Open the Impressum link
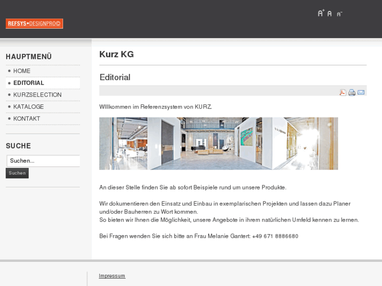 112,276
